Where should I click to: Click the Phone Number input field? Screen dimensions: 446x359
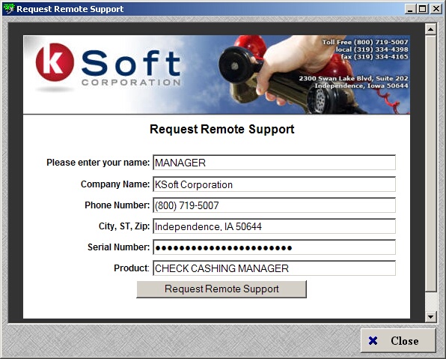(274, 205)
